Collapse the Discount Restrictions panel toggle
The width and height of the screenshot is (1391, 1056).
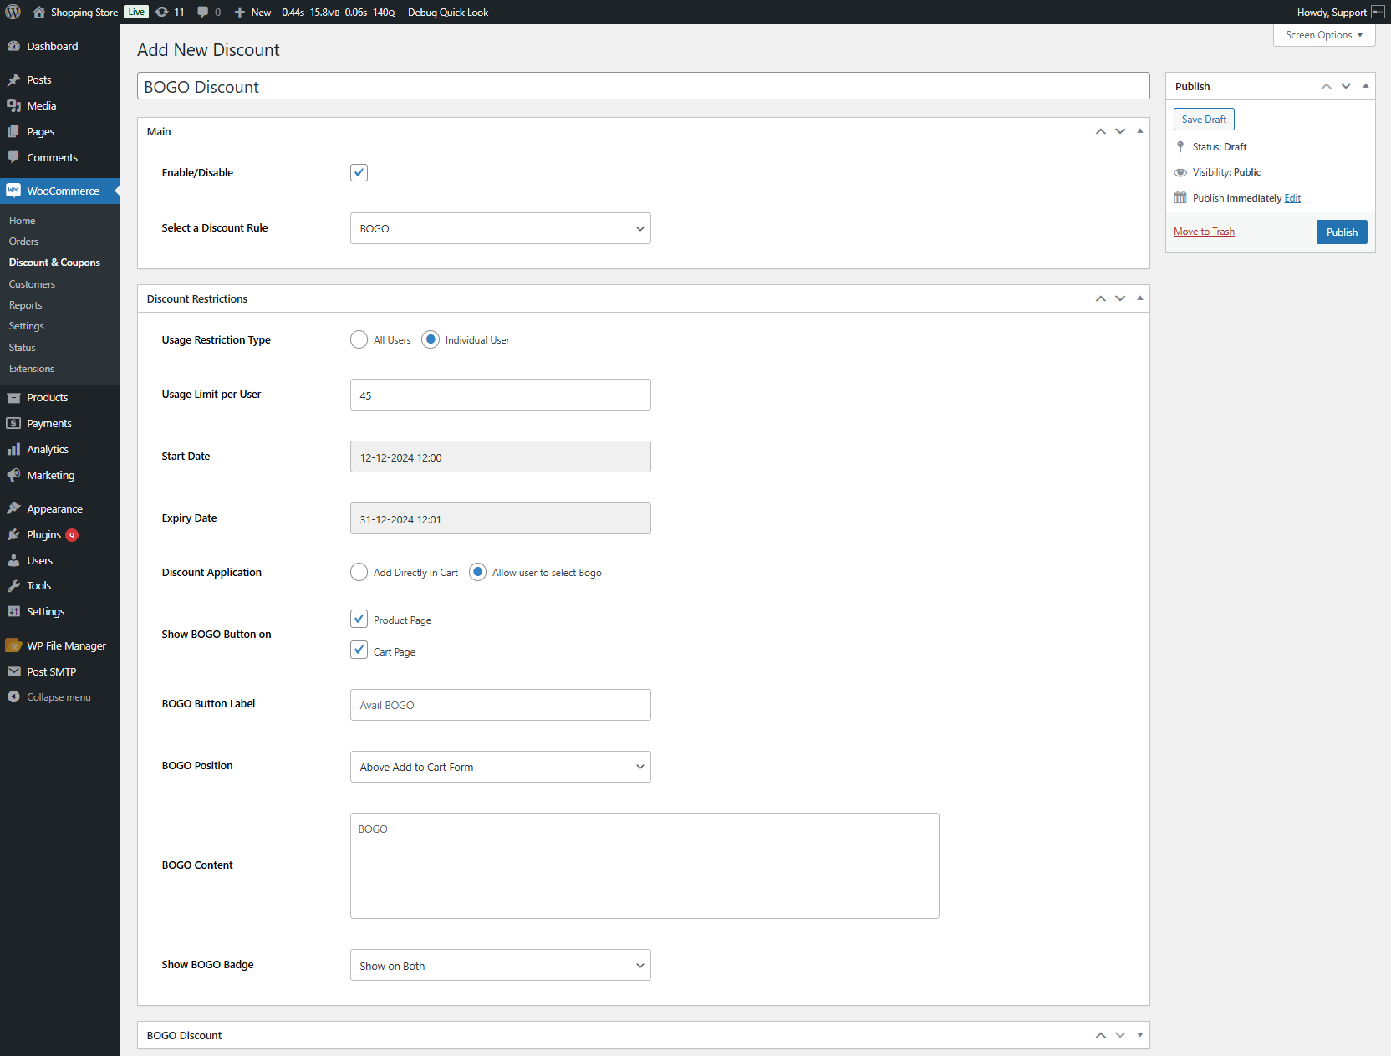(x=1139, y=298)
